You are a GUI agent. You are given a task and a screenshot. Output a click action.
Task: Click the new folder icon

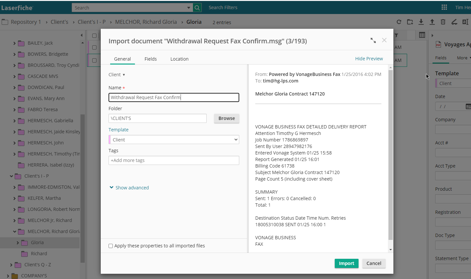[410, 22]
